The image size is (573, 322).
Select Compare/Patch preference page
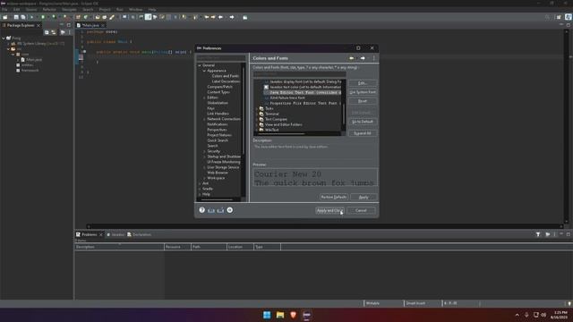coord(219,87)
